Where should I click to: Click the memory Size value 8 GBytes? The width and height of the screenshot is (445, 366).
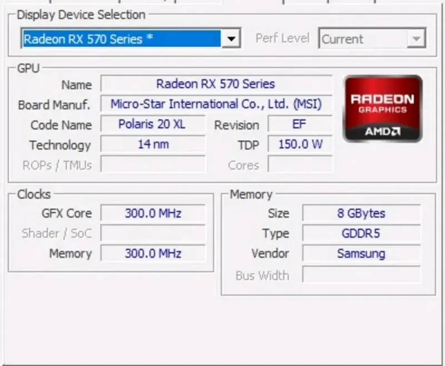point(361,213)
